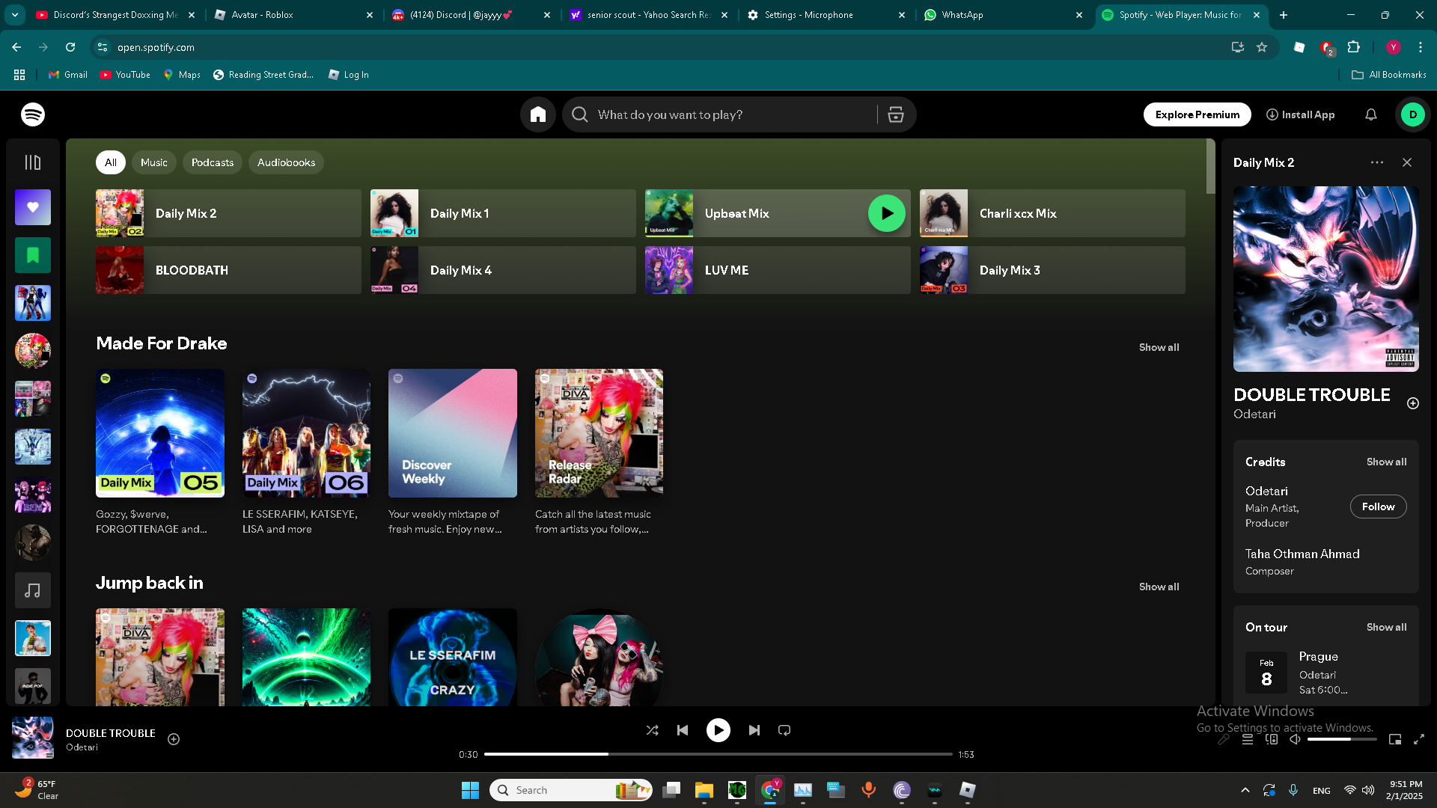Select the Podcasts filter chip
The height and width of the screenshot is (808, 1437).
212,162
